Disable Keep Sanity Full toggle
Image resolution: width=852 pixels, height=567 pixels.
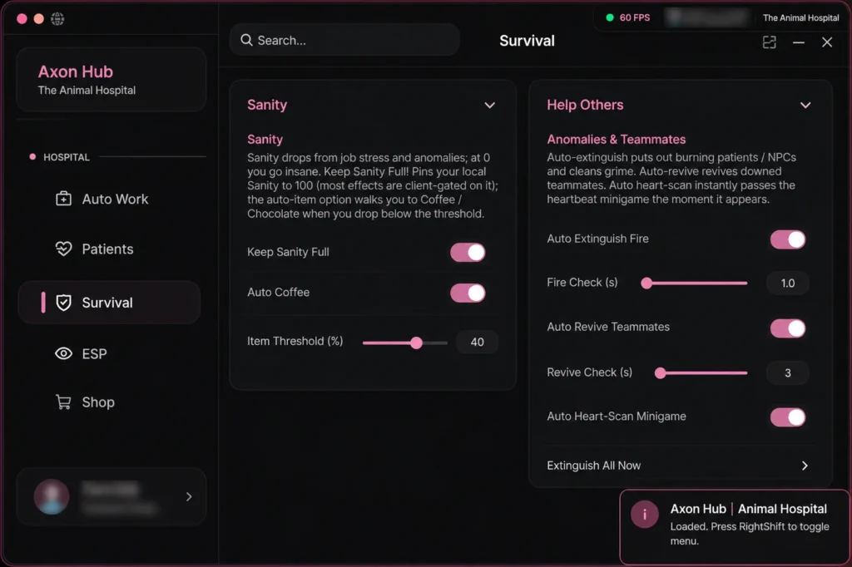click(468, 252)
